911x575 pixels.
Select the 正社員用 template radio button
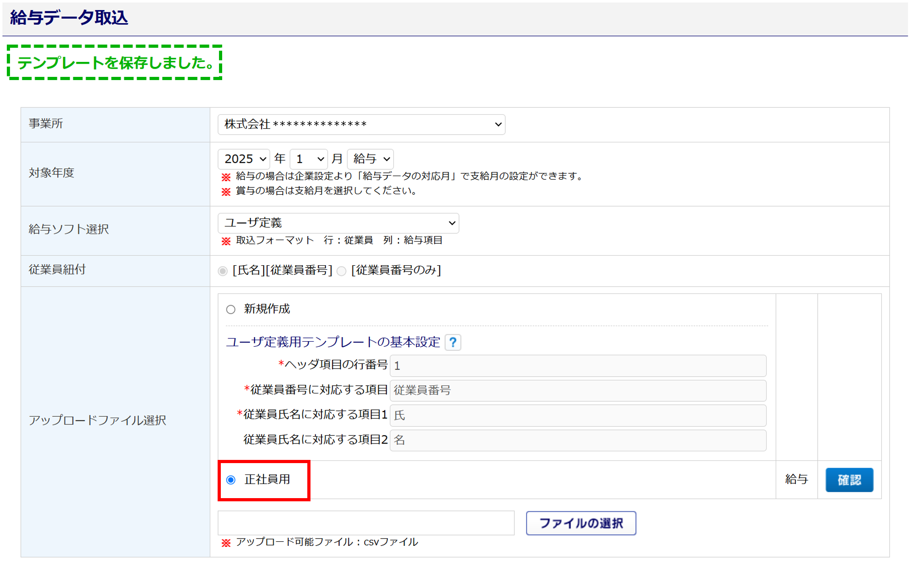tap(231, 480)
